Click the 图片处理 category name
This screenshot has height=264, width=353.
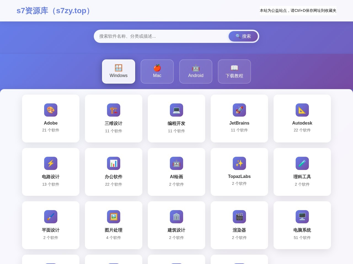(x=114, y=230)
